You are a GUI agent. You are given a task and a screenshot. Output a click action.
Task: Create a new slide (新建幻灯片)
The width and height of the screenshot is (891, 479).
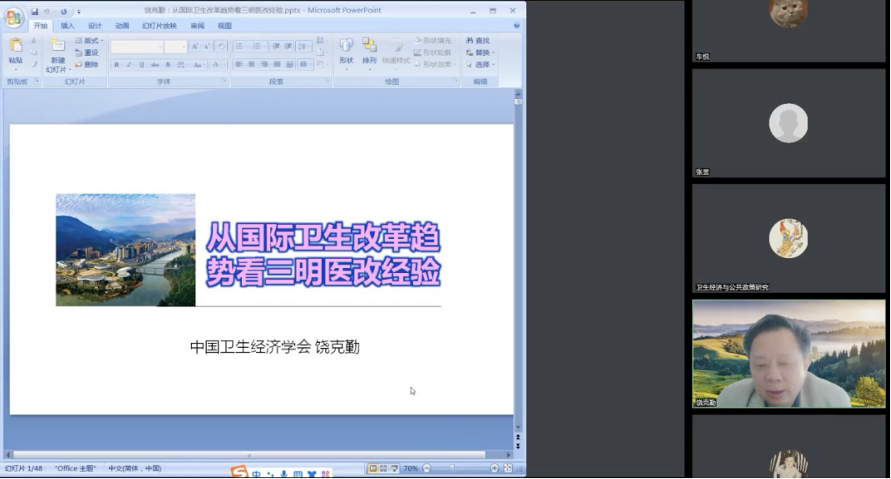pos(57,55)
